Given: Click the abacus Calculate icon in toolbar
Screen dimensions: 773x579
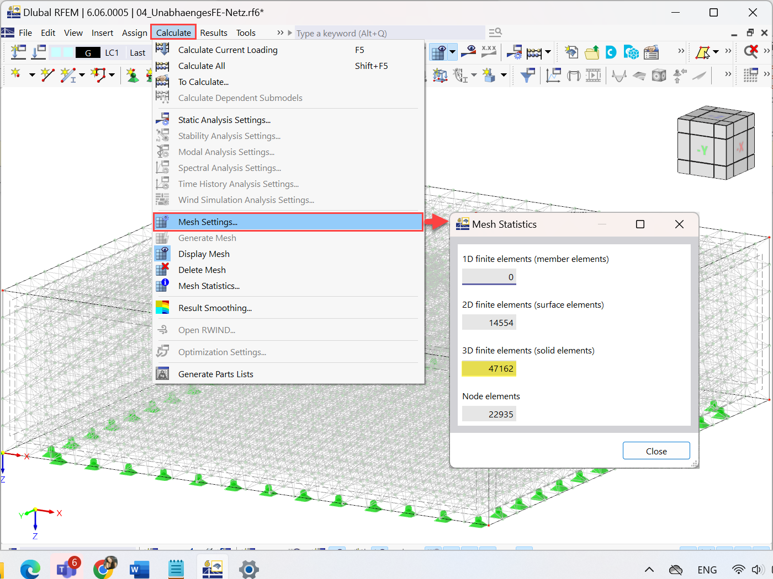Looking at the screenshot, I should (533, 52).
